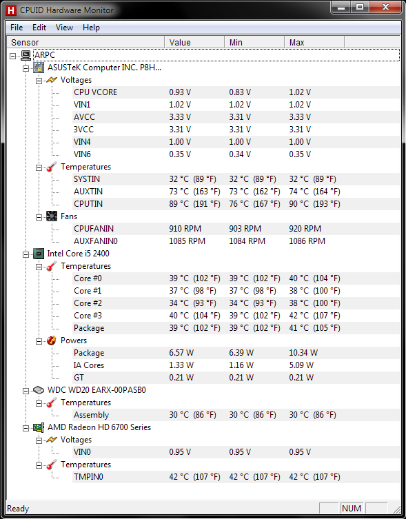
Task: Click the Value column header
Action: point(194,42)
